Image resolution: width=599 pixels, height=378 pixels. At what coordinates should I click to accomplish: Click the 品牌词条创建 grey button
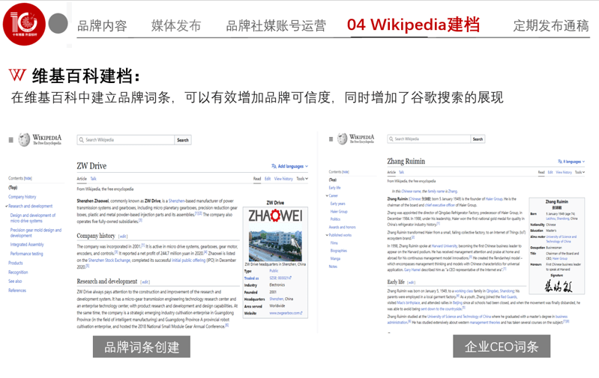tap(142, 347)
